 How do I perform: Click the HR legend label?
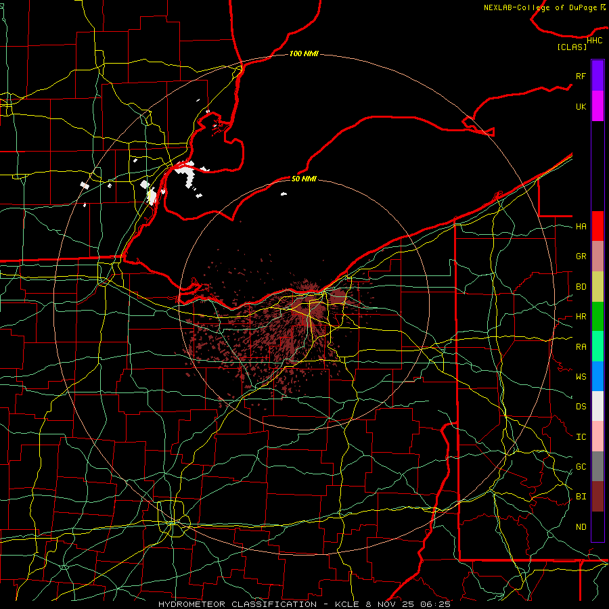click(x=581, y=317)
